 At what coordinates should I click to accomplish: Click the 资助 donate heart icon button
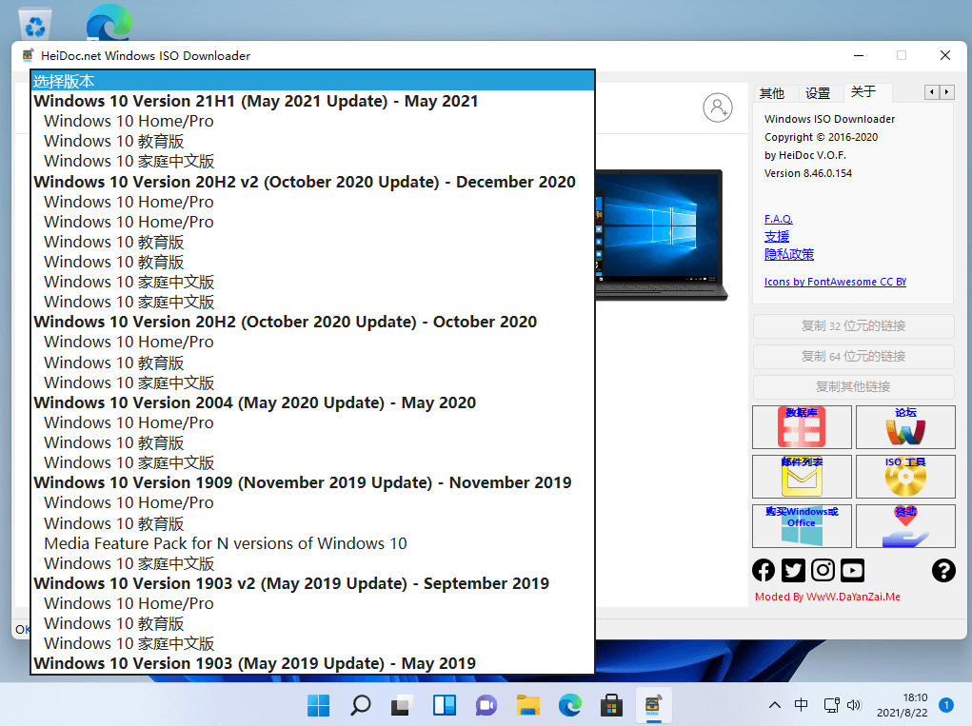click(905, 526)
